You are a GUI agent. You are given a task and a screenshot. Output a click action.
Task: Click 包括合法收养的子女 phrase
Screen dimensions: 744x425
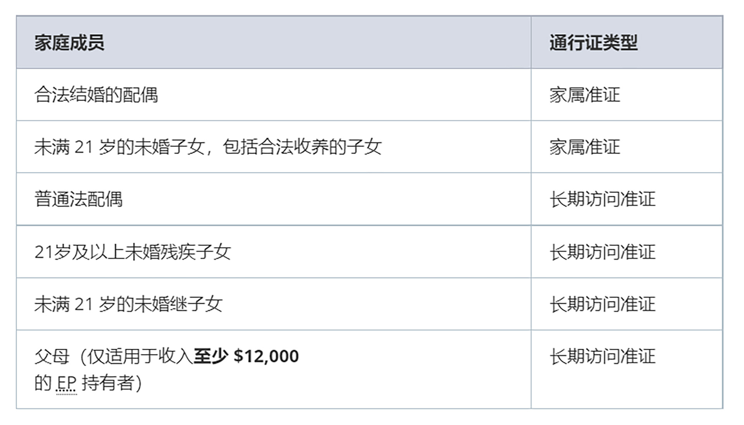[x=302, y=147]
